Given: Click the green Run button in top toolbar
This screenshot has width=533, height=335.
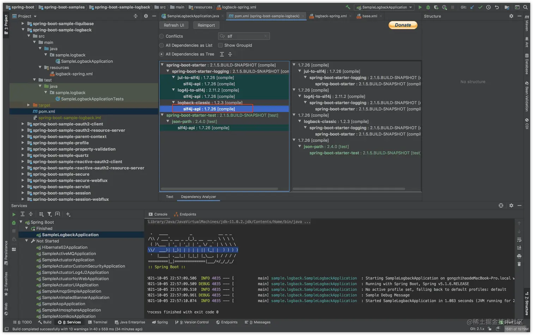Looking at the screenshot, I should 420,7.
